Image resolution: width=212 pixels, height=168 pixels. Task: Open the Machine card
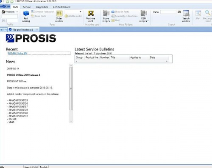coord(90,17)
